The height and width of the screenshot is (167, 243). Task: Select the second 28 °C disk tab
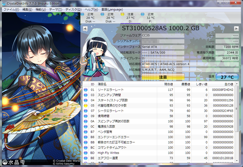tap(110, 18)
